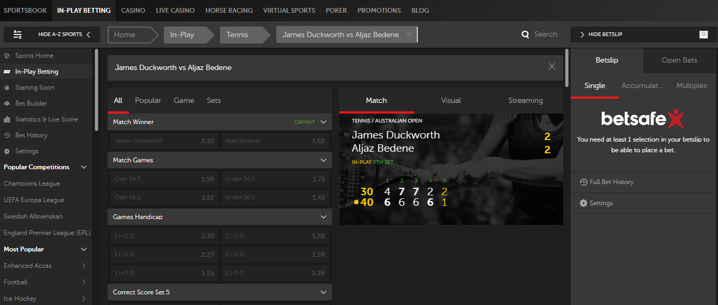Image resolution: width=718 pixels, height=305 pixels.
Task: Select handicap 1 (+2.5) at 3.30
Action: (164, 236)
